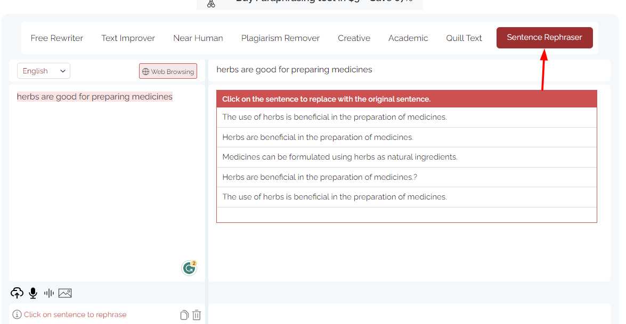Click the scissors icon in the promo banner
The image size is (626, 324).
click(211, 4)
